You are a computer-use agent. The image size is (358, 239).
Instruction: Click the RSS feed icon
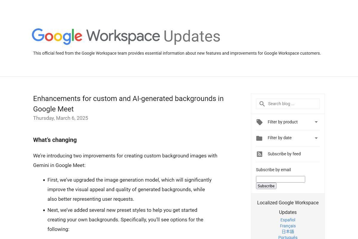click(x=260, y=154)
